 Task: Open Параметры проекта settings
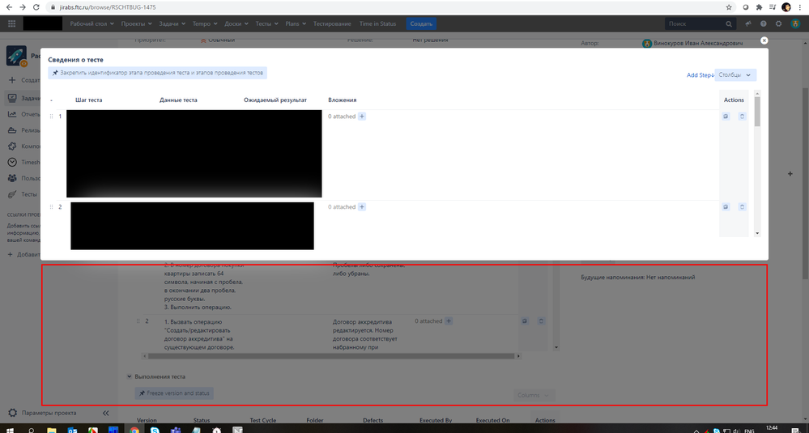[x=49, y=413]
